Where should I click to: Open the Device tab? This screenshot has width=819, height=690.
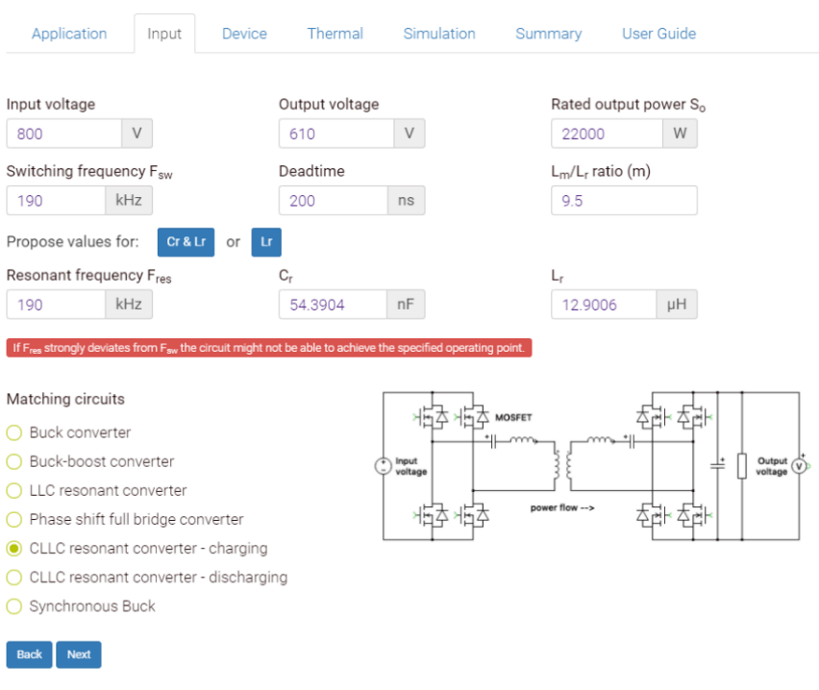click(244, 34)
